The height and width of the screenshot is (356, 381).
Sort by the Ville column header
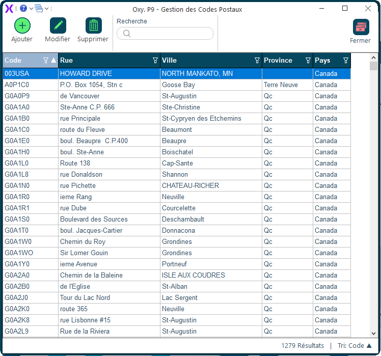pos(211,60)
